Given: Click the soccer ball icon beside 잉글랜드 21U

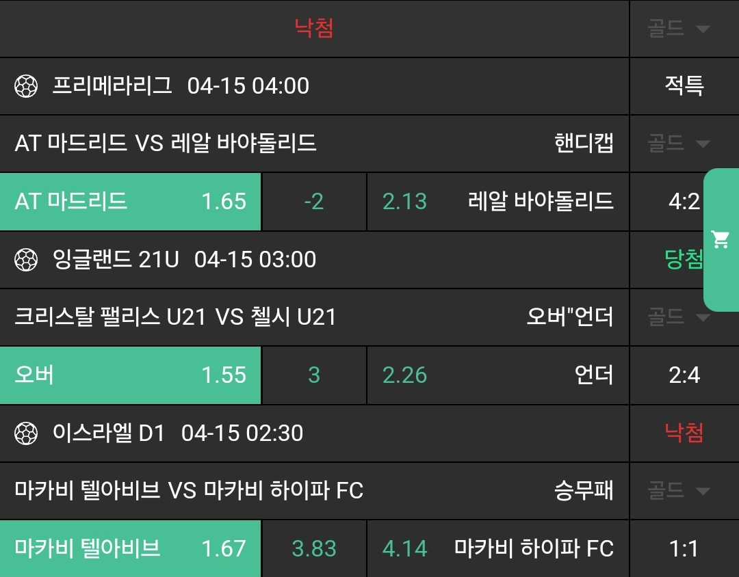Looking at the screenshot, I should [x=26, y=260].
